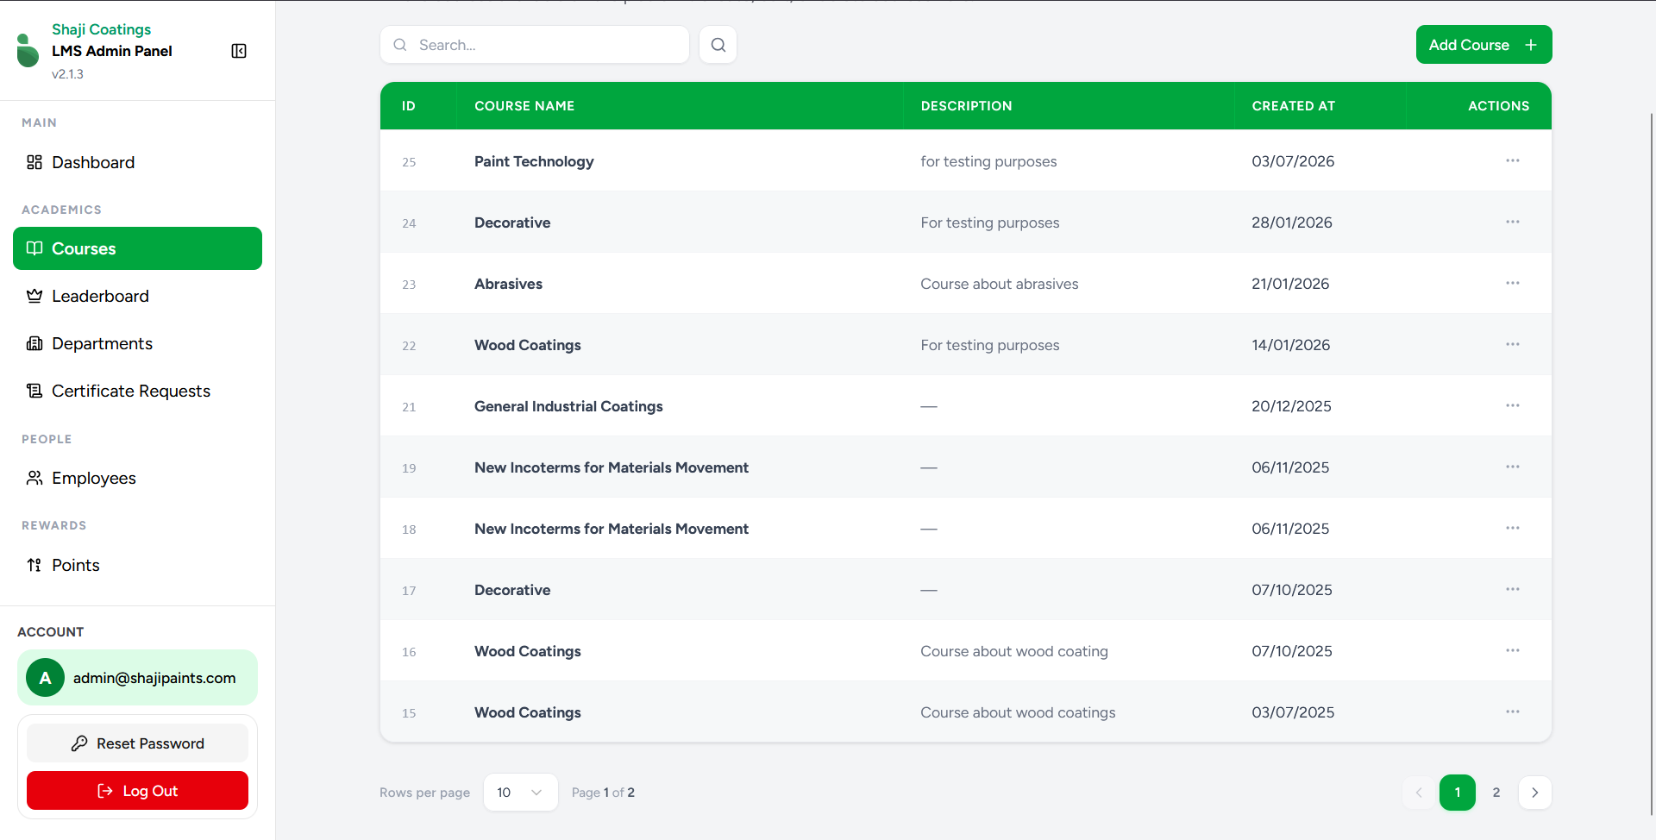Image resolution: width=1656 pixels, height=840 pixels.
Task: Click course name Abrasives
Action: 508,284
